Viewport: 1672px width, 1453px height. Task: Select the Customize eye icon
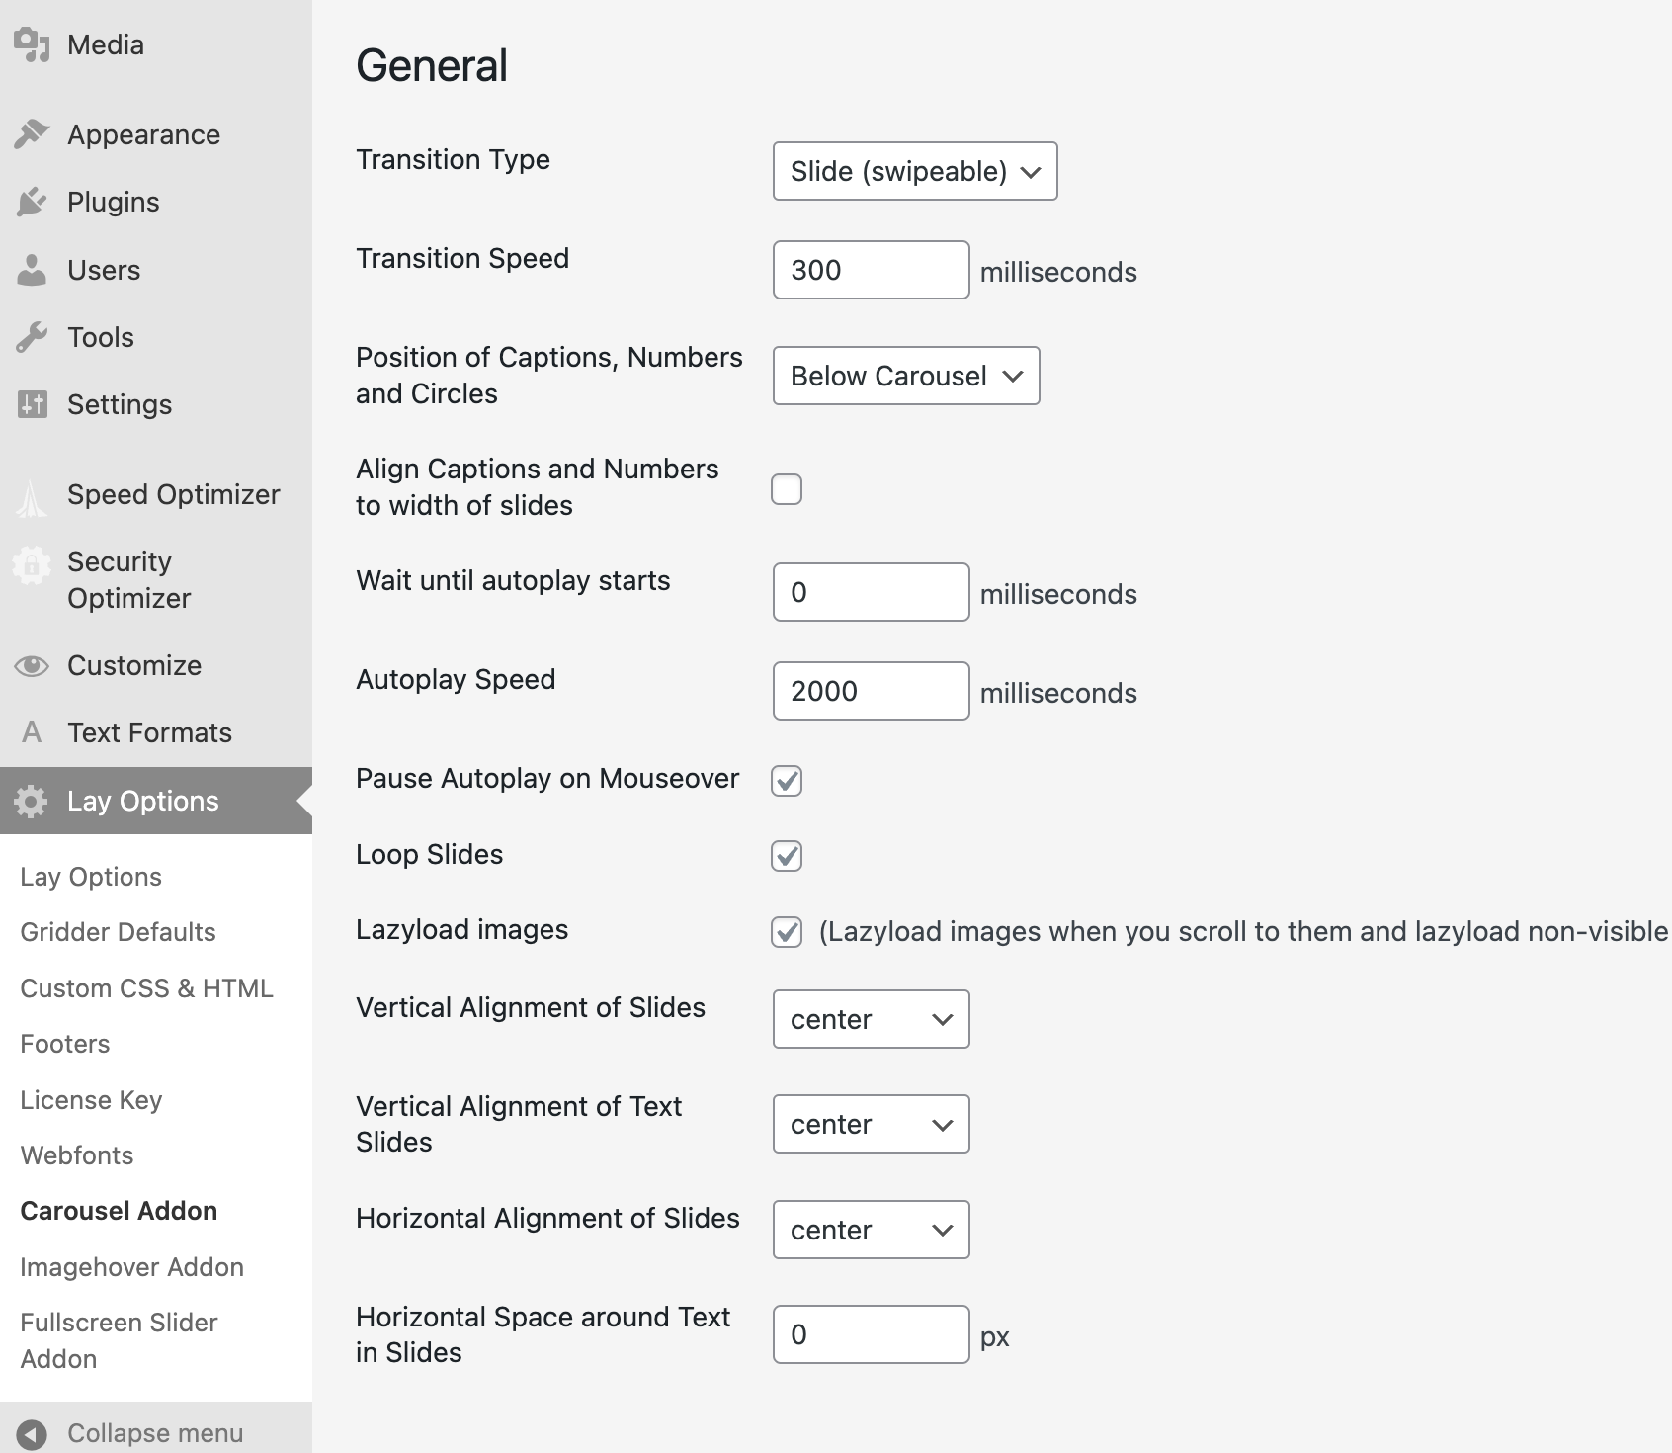pos(32,665)
